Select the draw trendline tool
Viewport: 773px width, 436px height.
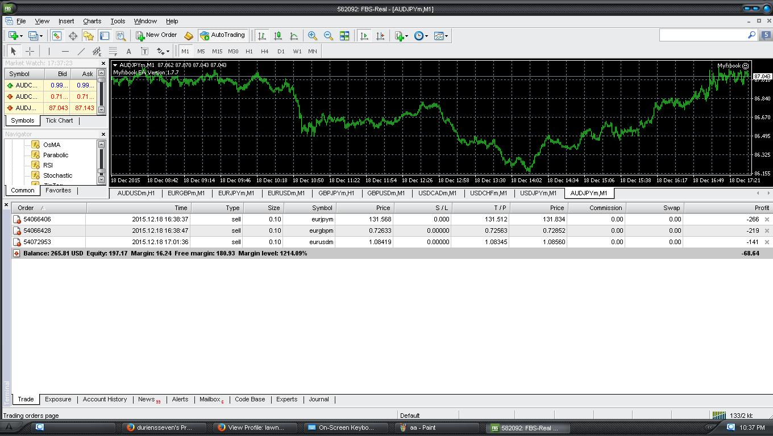point(81,51)
